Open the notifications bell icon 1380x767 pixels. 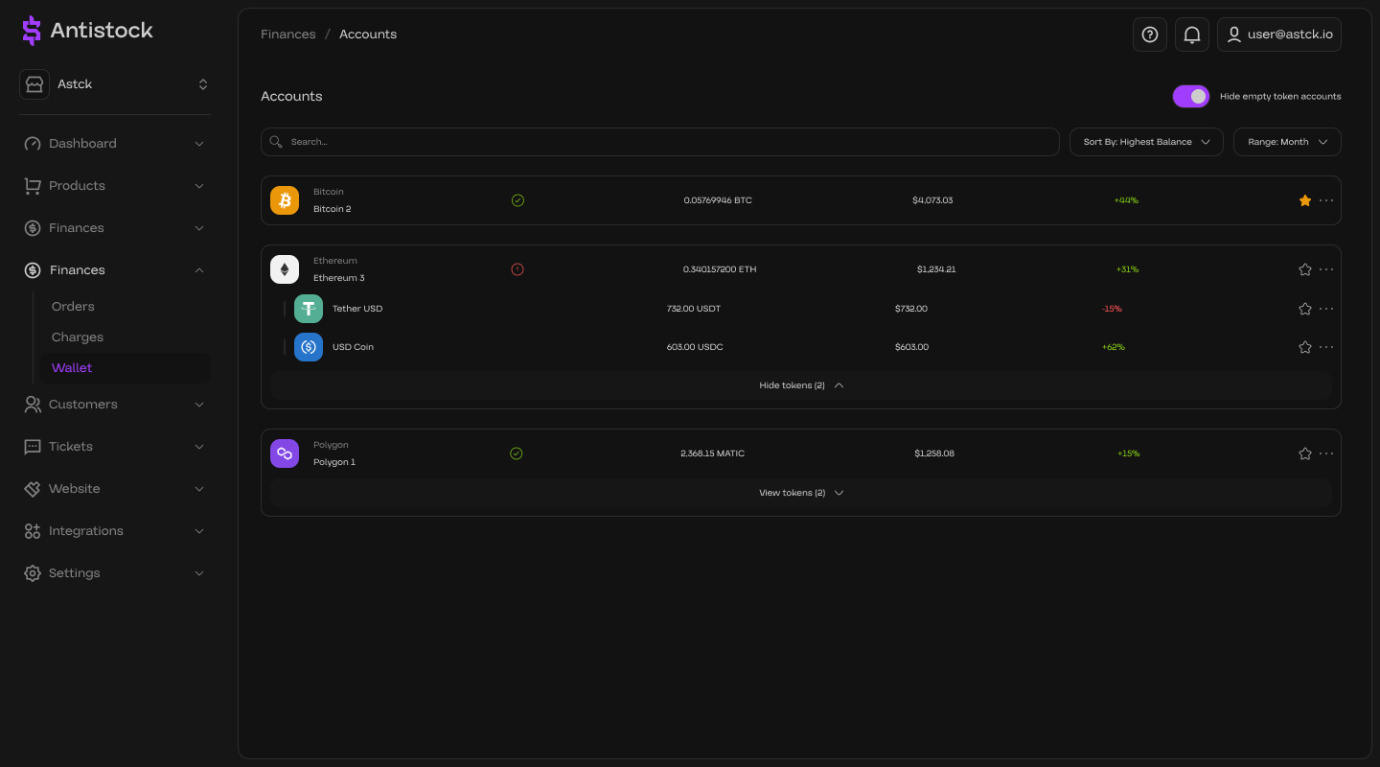coord(1192,35)
